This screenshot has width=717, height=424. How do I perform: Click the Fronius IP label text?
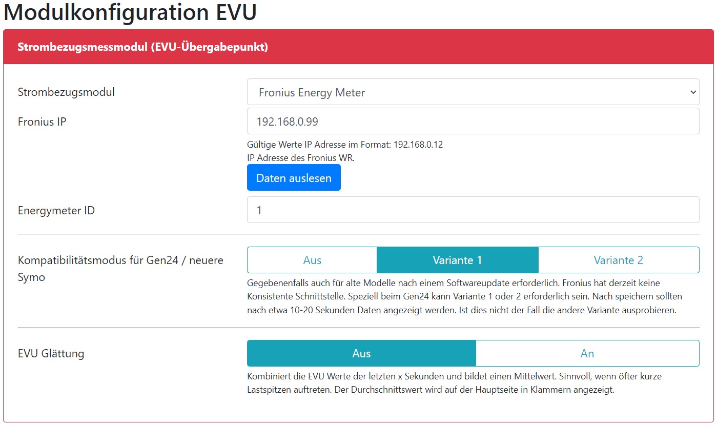42,122
